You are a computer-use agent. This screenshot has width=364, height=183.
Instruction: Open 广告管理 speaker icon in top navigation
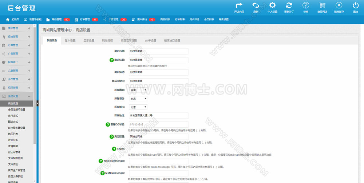pos(105,20)
